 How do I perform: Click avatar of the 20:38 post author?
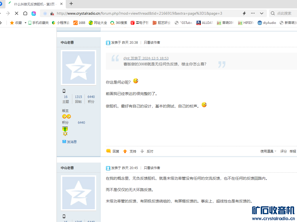coord(79,68)
